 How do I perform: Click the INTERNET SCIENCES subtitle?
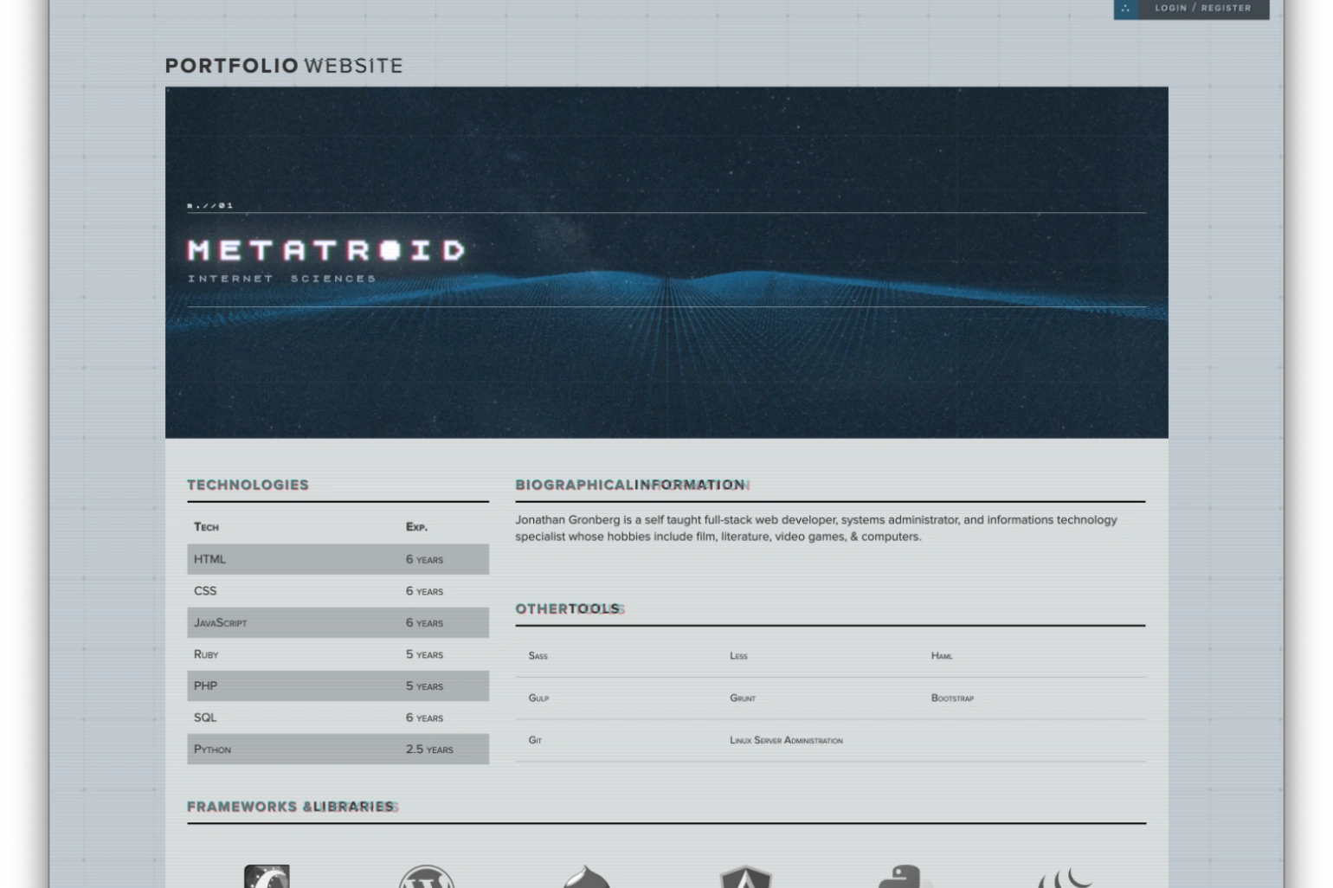tap(282, 279)
